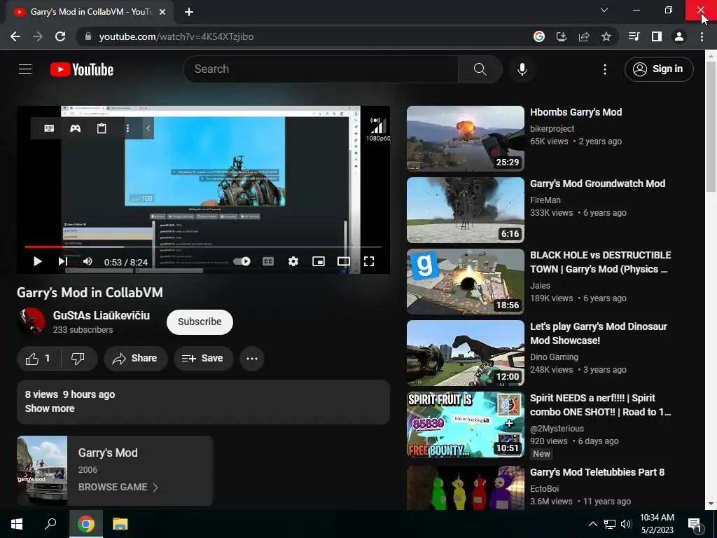This screenshot has width=717, height=538.
Task: Go to the YouTube home logo
Action: [82, 69]
